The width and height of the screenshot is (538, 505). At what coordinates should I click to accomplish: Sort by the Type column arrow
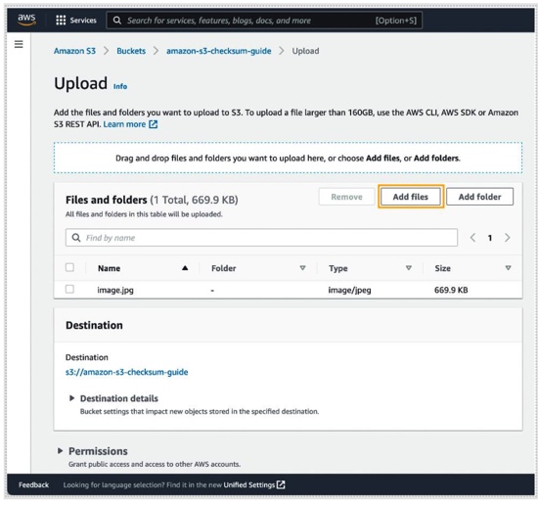tap(409, 268)
